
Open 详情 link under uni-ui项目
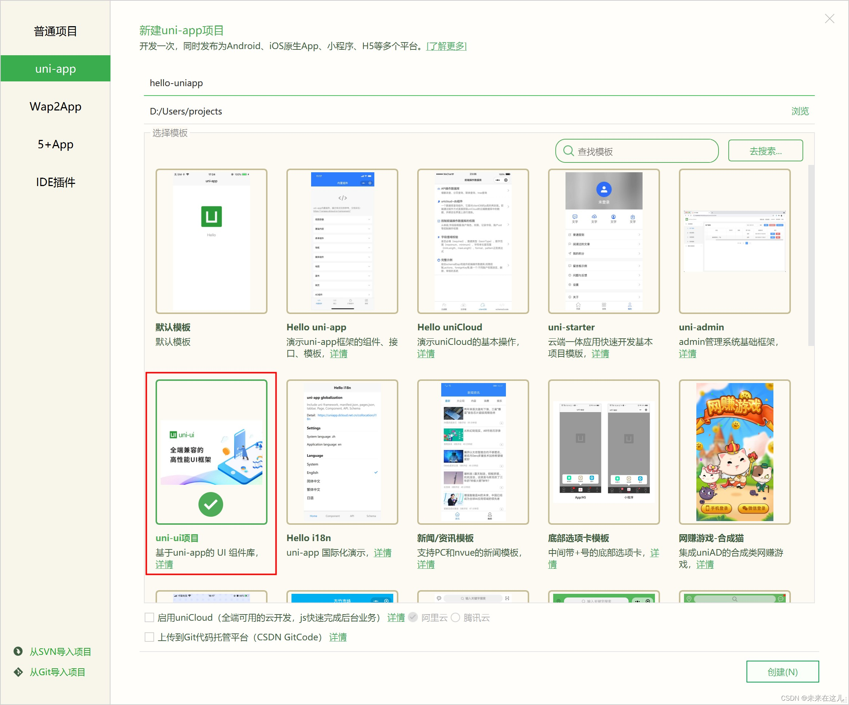[x=165, y=564]
